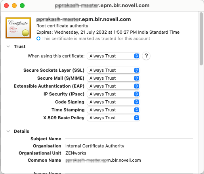
Task: Collapse the Trust section chevron
Action: (x=8, y=46)
